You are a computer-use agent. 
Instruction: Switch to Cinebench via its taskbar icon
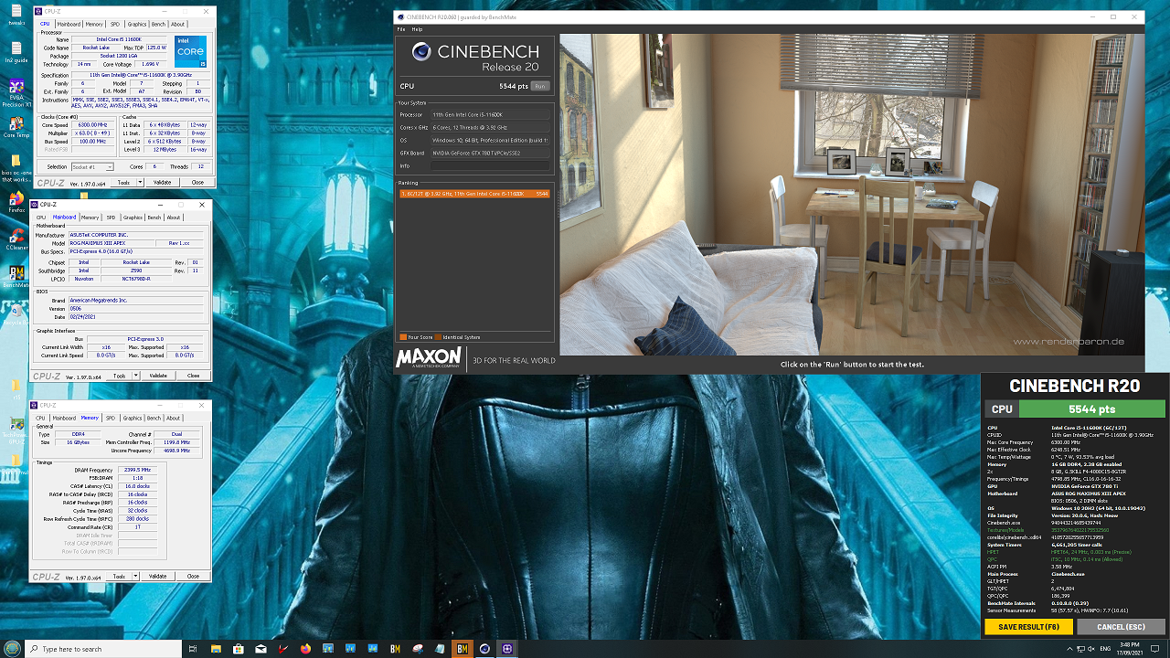(484, 649)
